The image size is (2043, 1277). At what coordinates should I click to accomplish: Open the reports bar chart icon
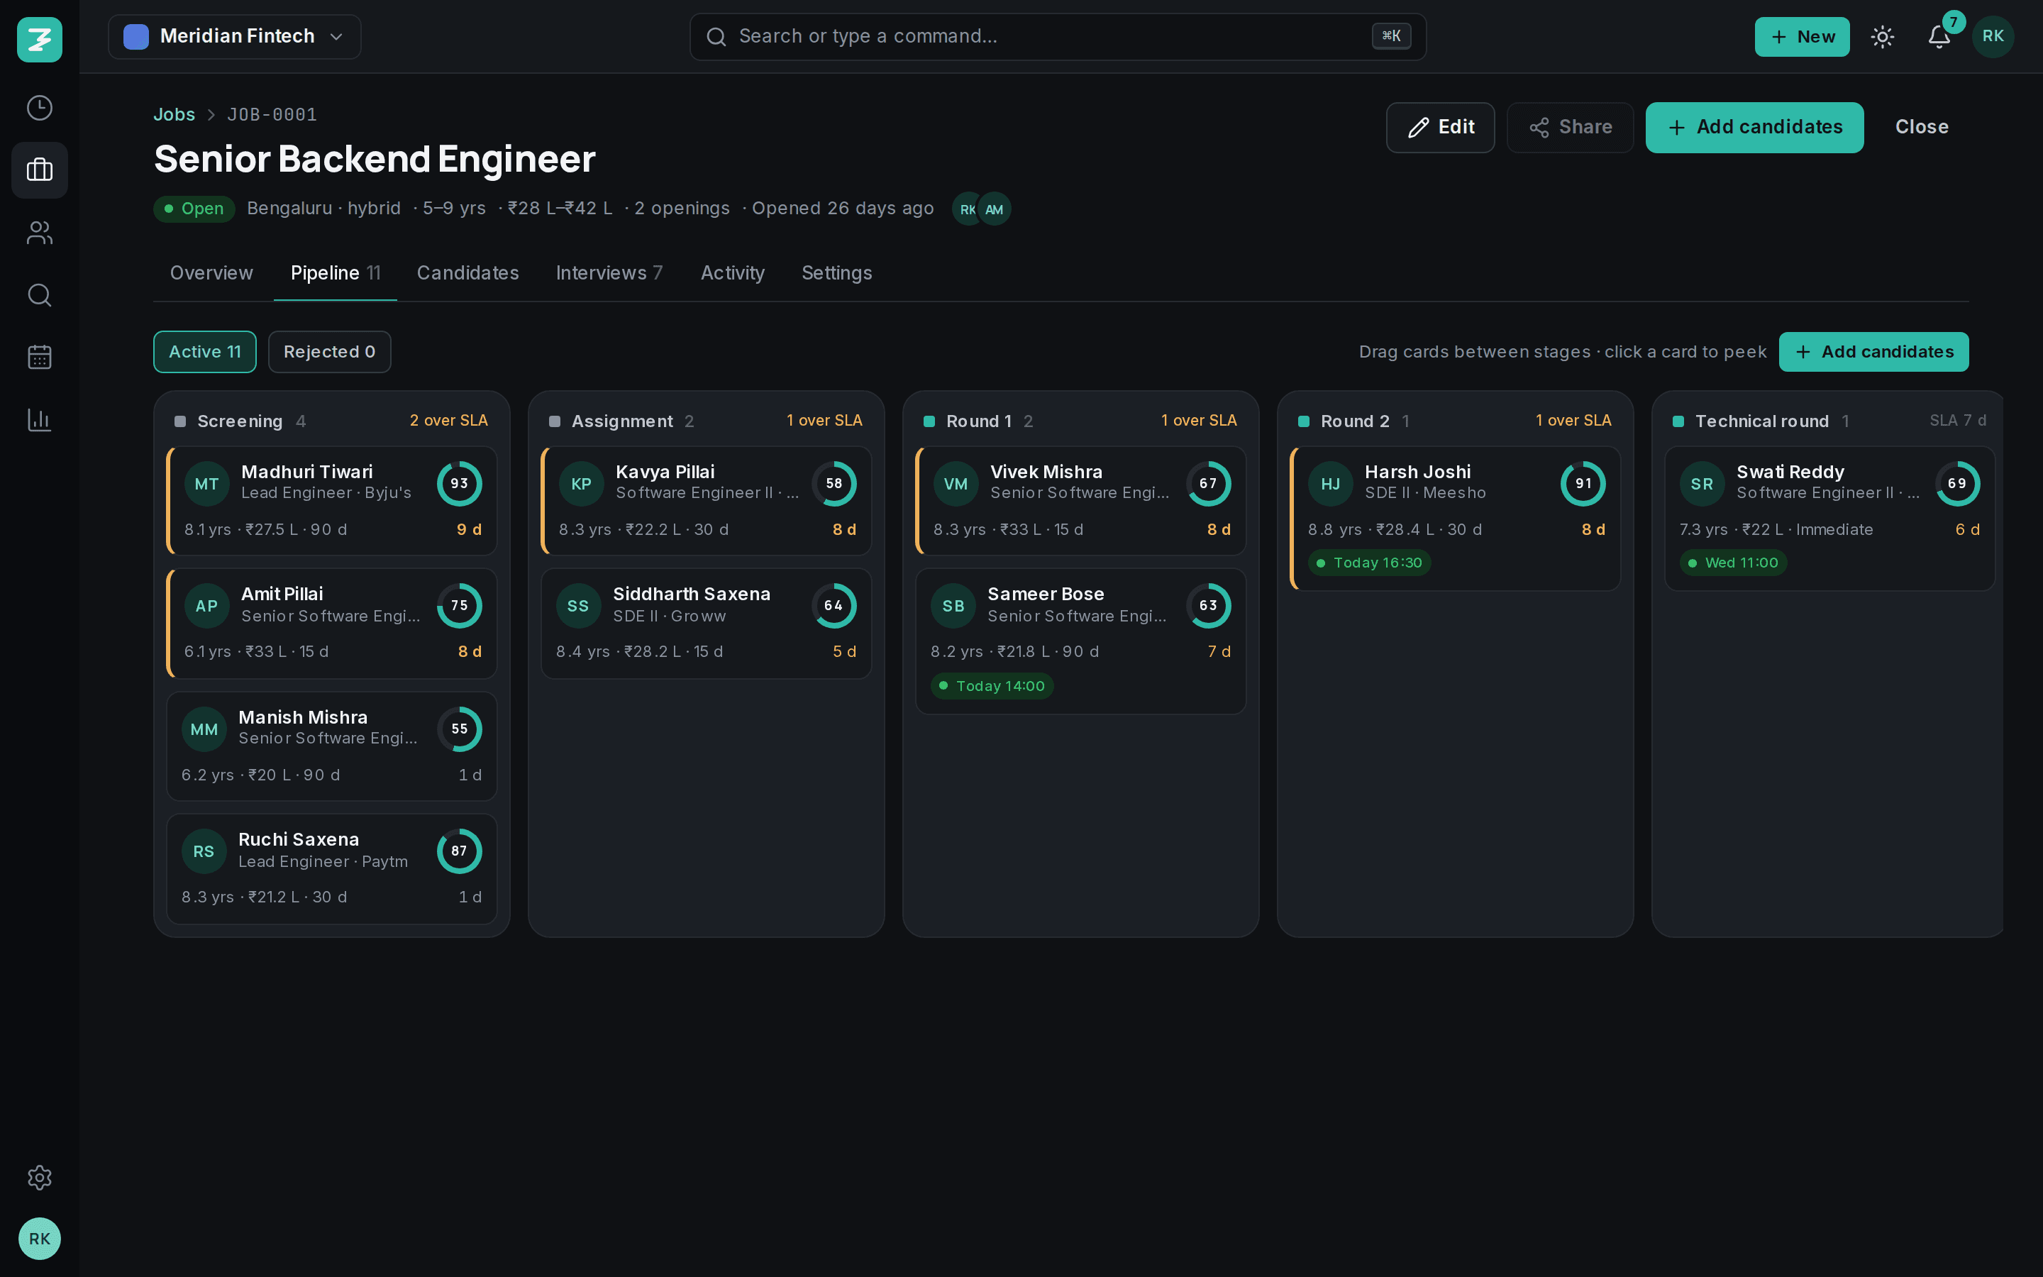[40, 420]
